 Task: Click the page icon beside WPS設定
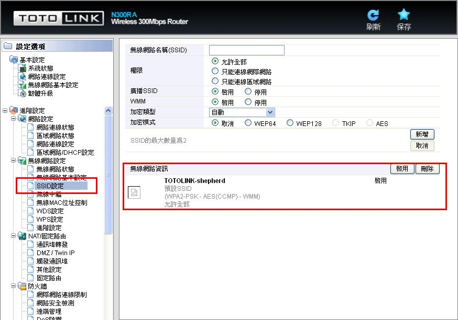(30, 219)
